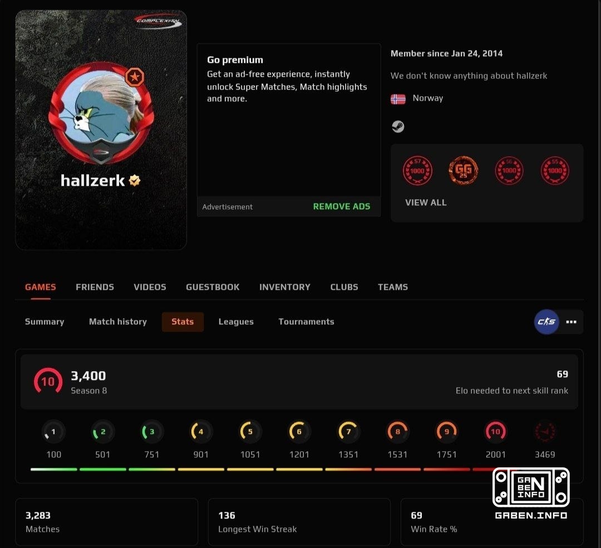Select the Leagues sub-tab

(x=236, y=322)
